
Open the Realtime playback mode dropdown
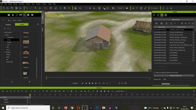[75, 83]
